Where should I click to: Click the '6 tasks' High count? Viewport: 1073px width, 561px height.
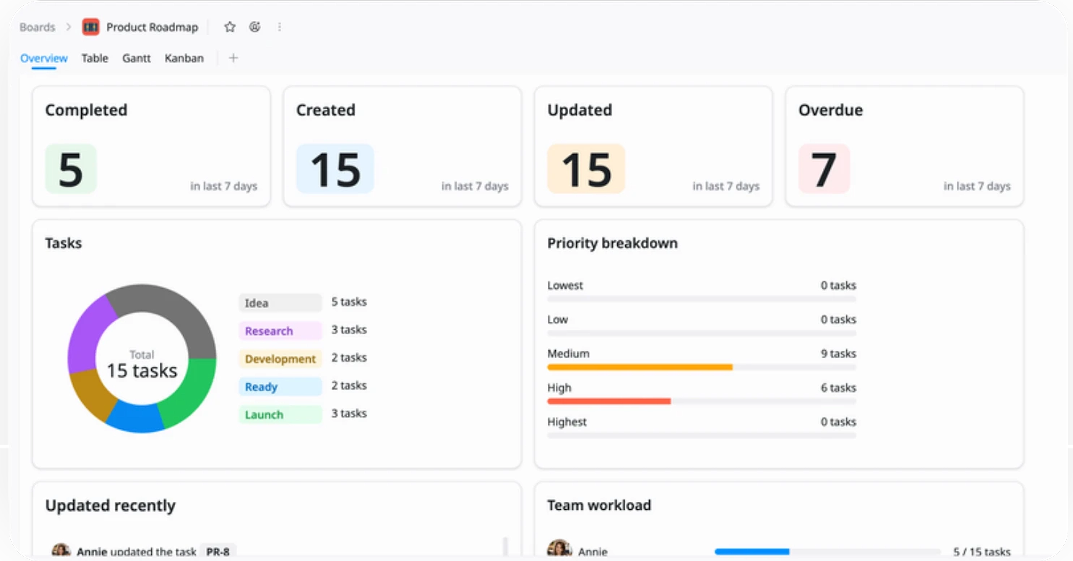[838, 387]
